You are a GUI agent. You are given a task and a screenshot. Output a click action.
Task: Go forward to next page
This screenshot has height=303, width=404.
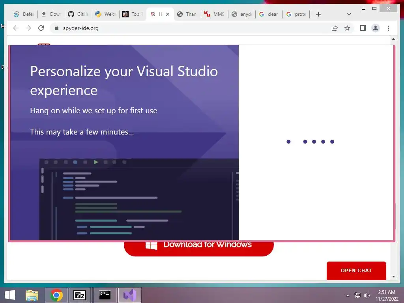[x=28, y=28]
